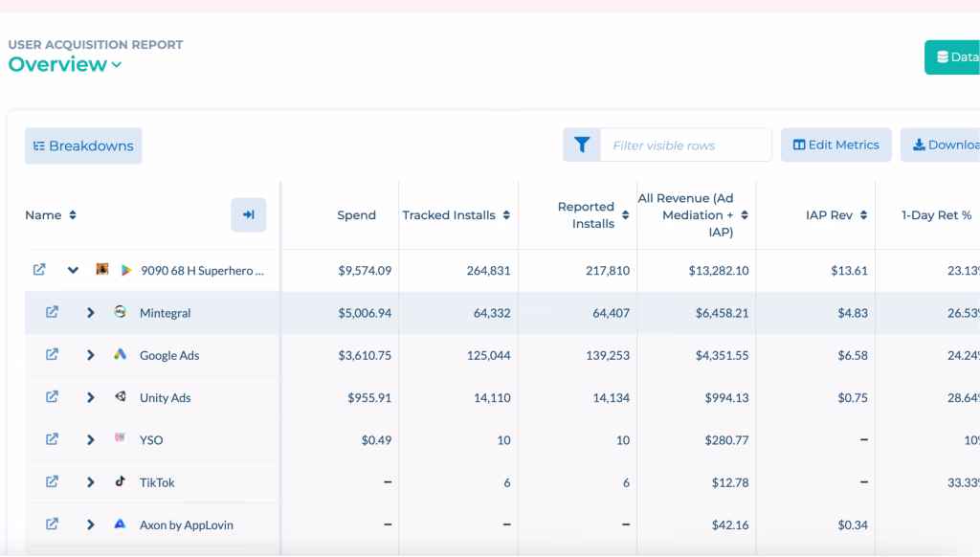Open external link for Superhero app row
980x557 pixels.
click(x=39, y=270)
